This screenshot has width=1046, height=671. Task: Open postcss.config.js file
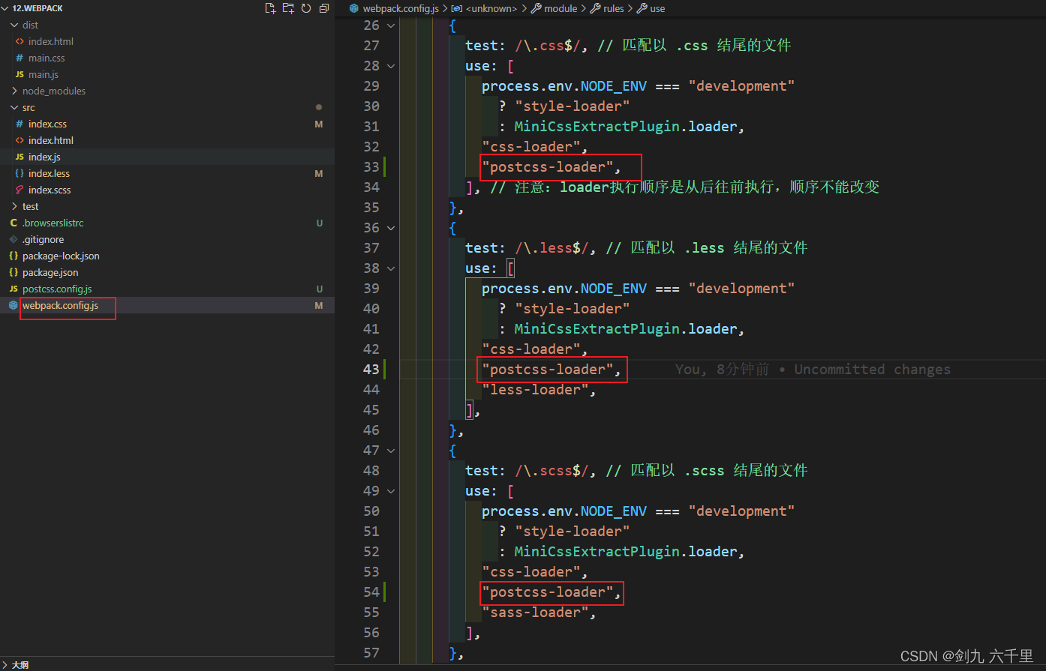coord(57,289)
